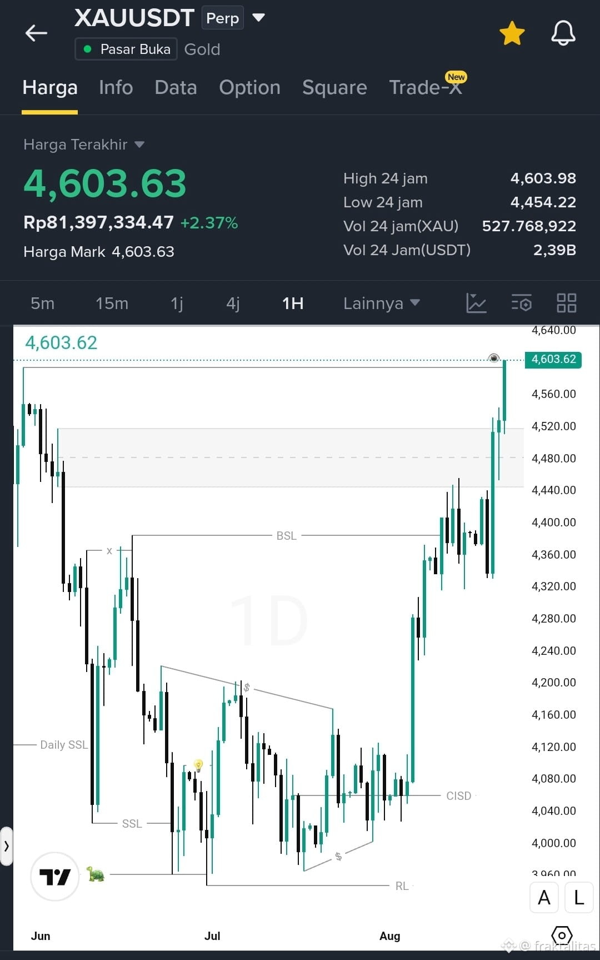Screen dimensions: 600x960
Task: Click the CISD label on the chart
Action: [459, 796]
